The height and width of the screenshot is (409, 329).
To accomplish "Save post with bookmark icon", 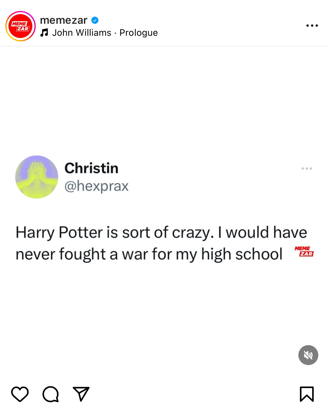I will pyautogui.click(x=307, y=394).
